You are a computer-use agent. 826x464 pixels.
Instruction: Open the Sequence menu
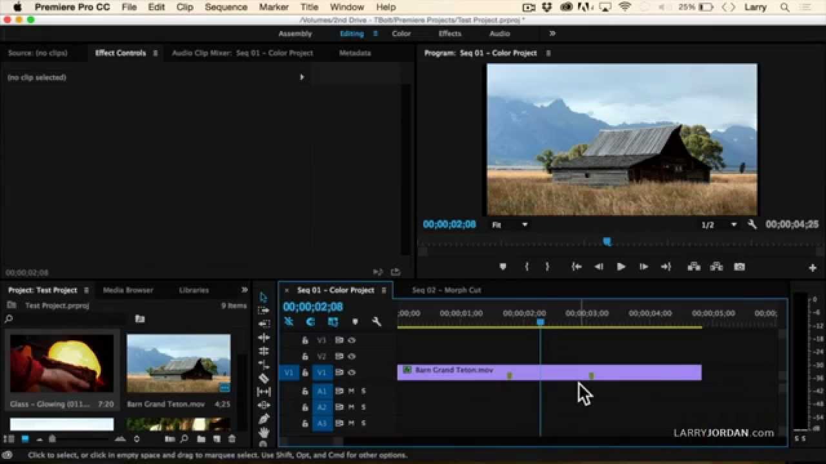(226, 7)
